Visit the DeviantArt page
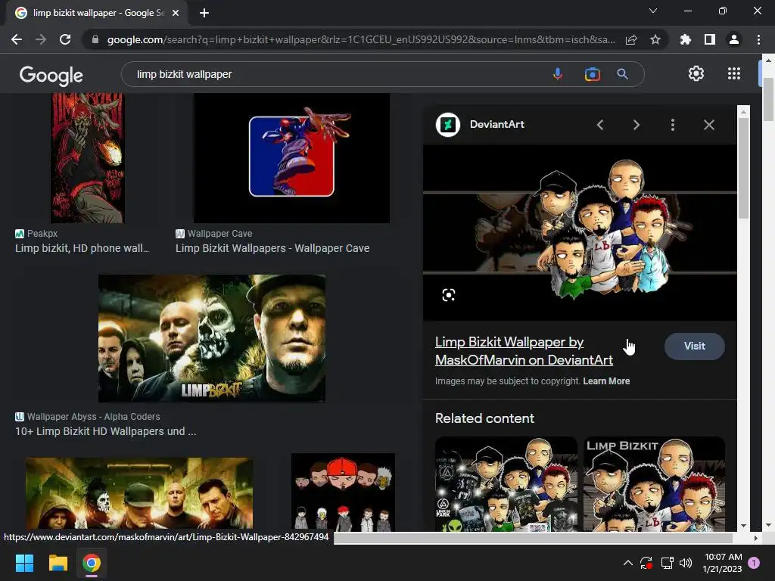Screen dimensions: 775x581 (x=695, y=346)
